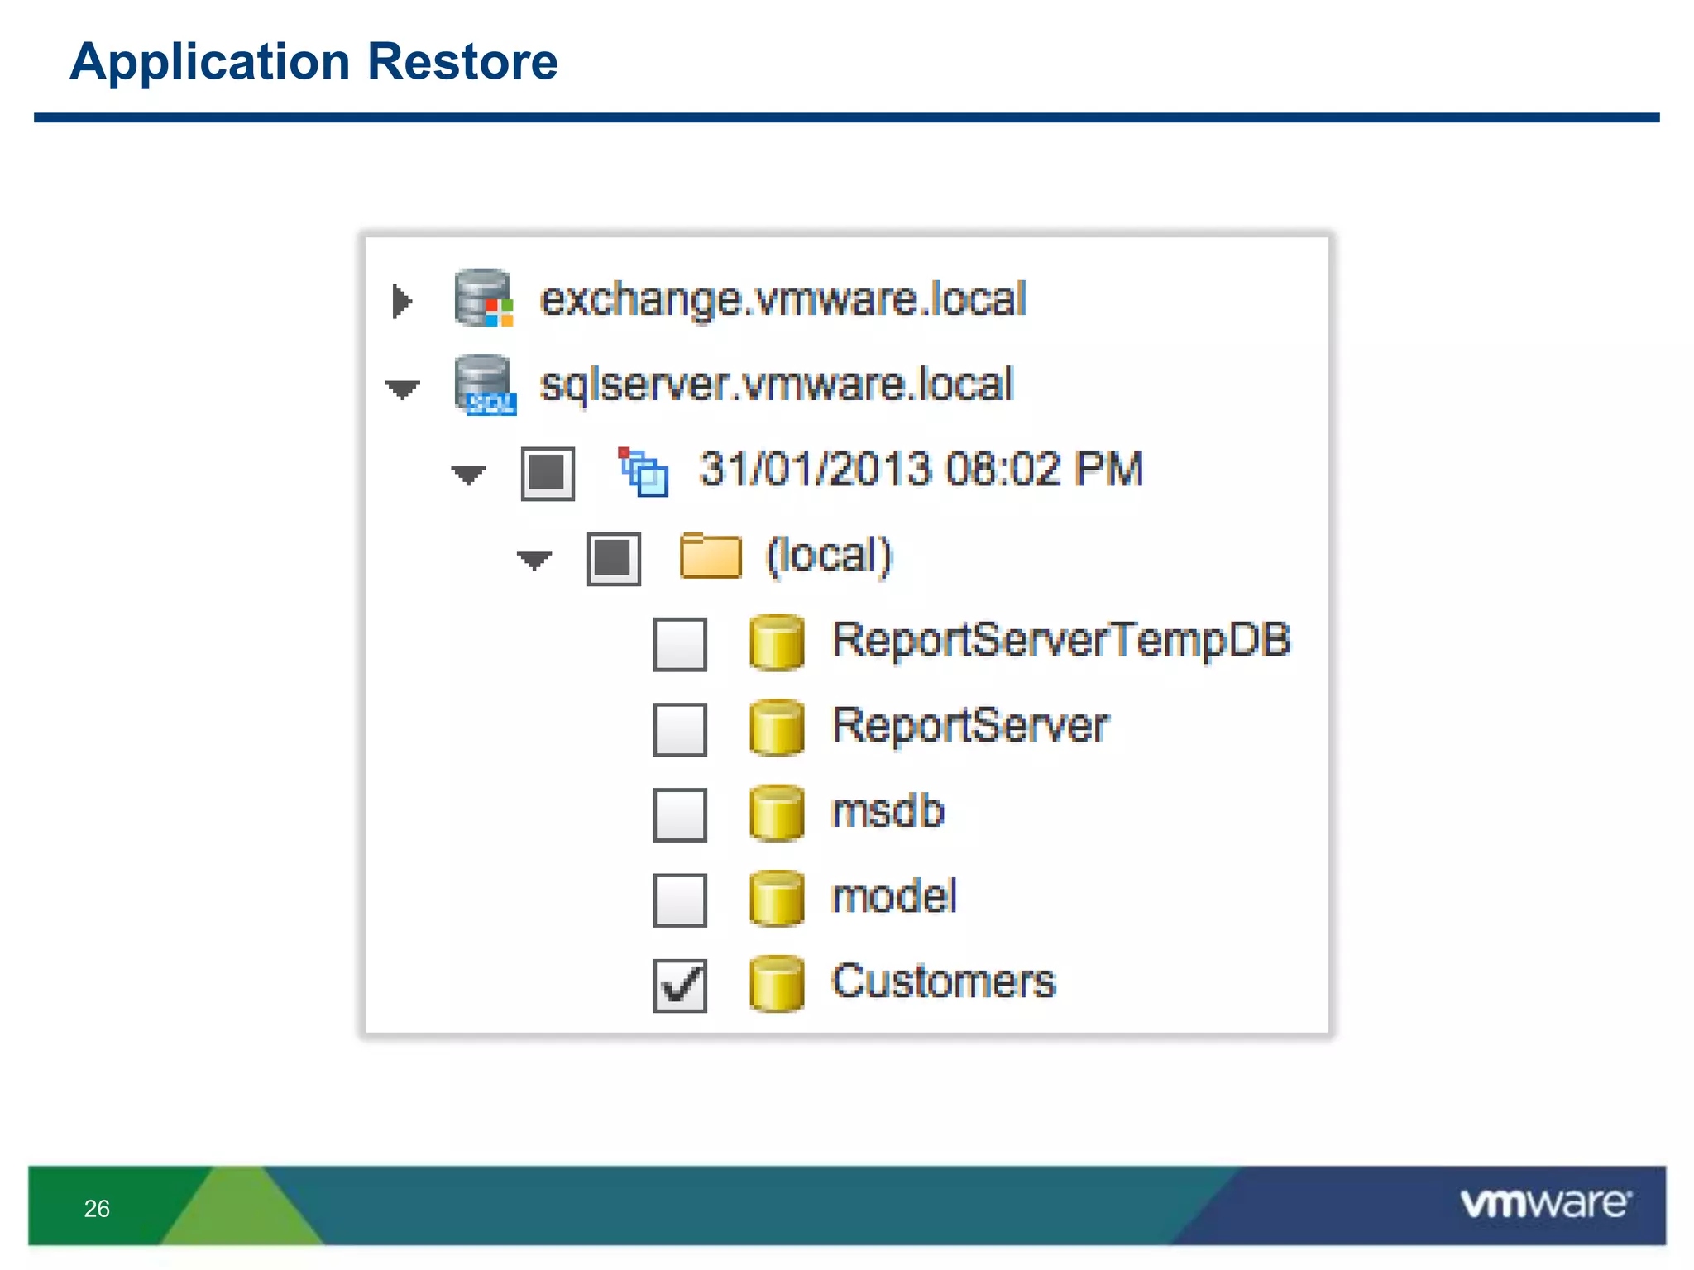The width and height of the screenshot is (1694, 1270).
Task: Enable the msdb database checkbox
Action: [680, 814]
